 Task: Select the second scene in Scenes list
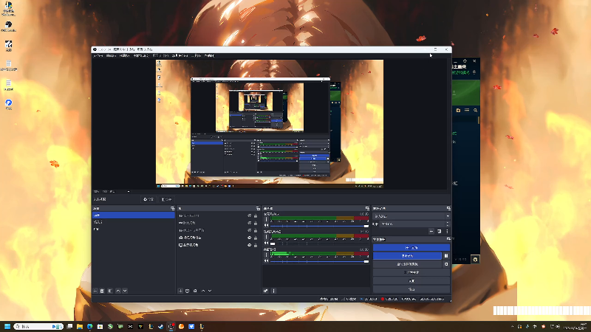134,223
